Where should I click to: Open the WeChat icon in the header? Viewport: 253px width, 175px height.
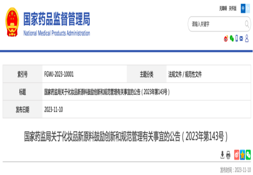(232, 38)
